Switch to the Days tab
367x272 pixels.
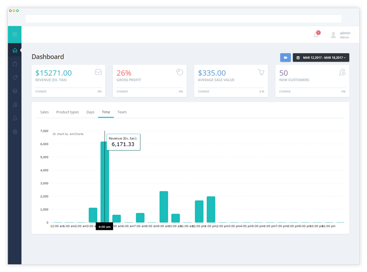point(91,112)
